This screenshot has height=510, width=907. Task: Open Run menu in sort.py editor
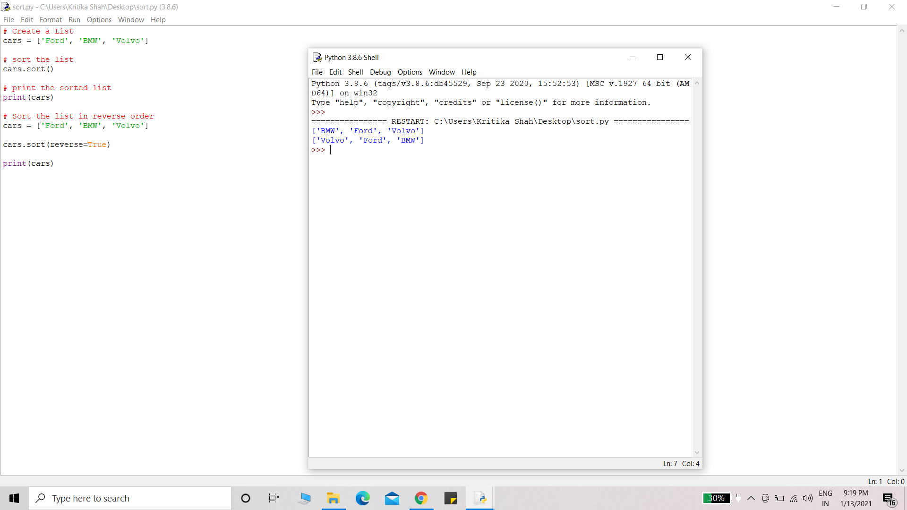coord(74,20)
